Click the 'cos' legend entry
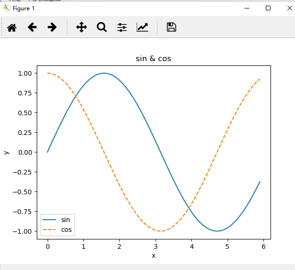Screen dimensions: 295x270 (66, 230)
